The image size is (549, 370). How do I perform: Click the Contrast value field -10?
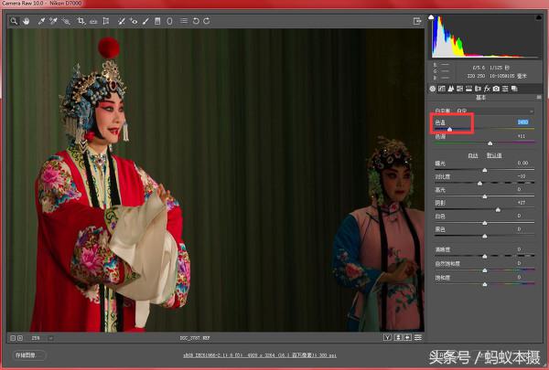[x=522, y=176]
